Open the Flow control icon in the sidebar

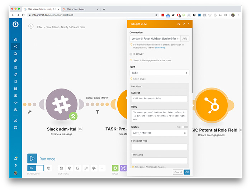click(15, 103)
